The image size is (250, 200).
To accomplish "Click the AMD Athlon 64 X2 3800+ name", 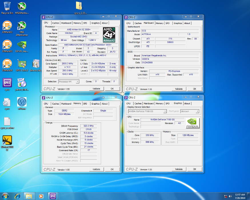I will tap(79, 29).
